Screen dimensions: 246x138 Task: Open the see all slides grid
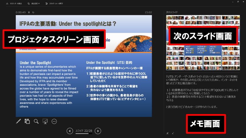27,121
